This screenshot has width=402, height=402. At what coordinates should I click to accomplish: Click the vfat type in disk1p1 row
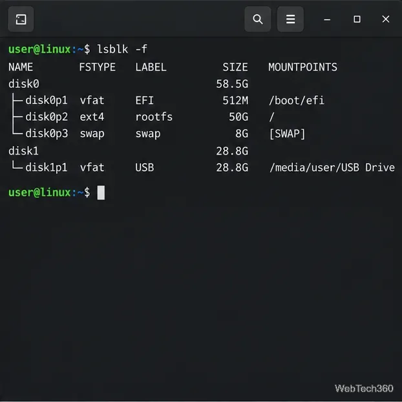click(92, 167)
